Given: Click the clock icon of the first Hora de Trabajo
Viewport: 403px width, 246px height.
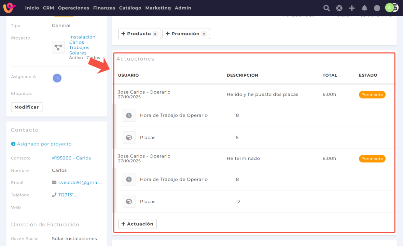Looking at the screenshot, I should [x=129, y=116].
